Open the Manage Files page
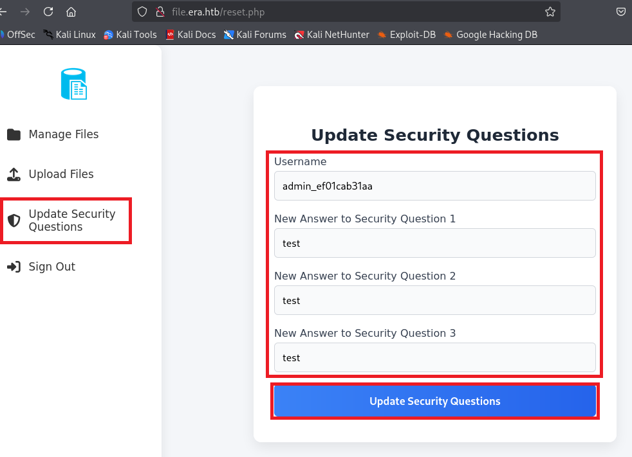 (63, 134)
